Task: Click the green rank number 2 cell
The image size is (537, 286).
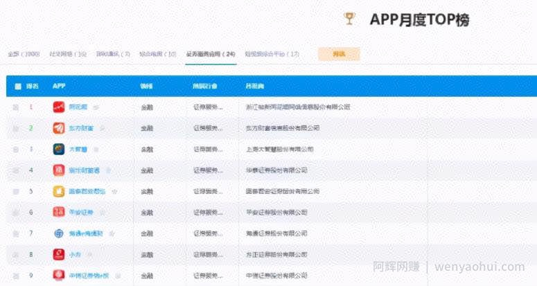Action: [x=30, y=128]
